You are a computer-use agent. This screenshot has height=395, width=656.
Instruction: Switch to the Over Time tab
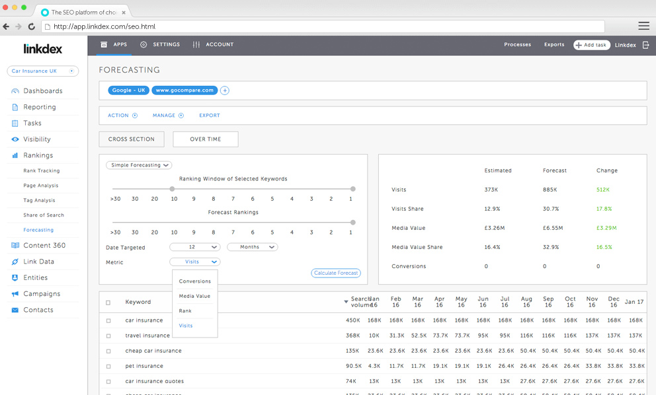click(206, 139)
